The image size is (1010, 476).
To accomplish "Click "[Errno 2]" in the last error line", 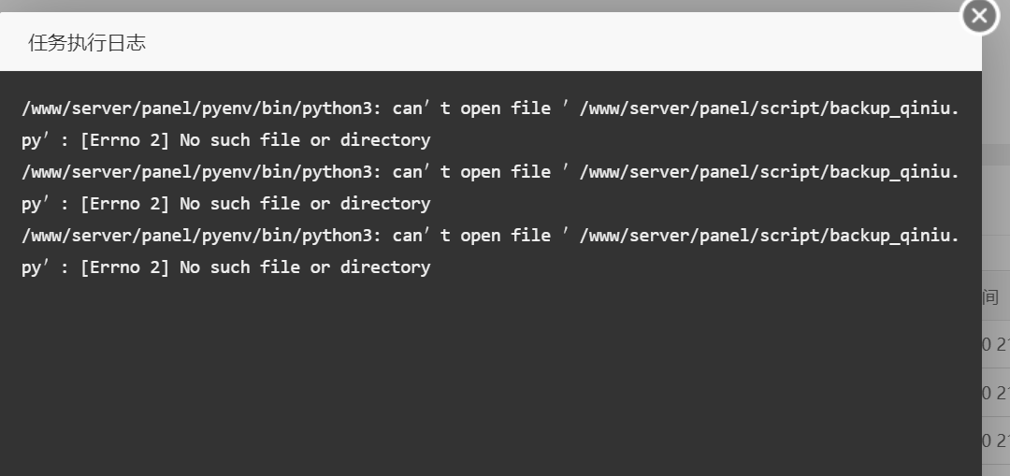I will tap(124, 267).
